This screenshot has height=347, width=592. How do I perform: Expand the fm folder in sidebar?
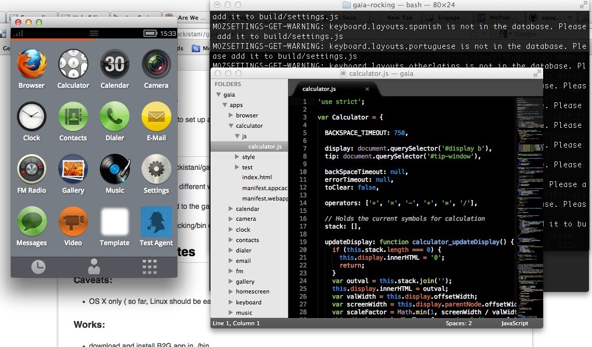(x=231, y=271)
